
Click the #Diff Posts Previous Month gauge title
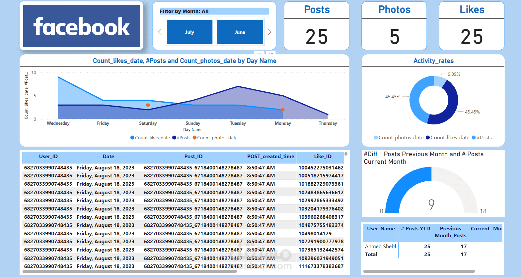423,158
